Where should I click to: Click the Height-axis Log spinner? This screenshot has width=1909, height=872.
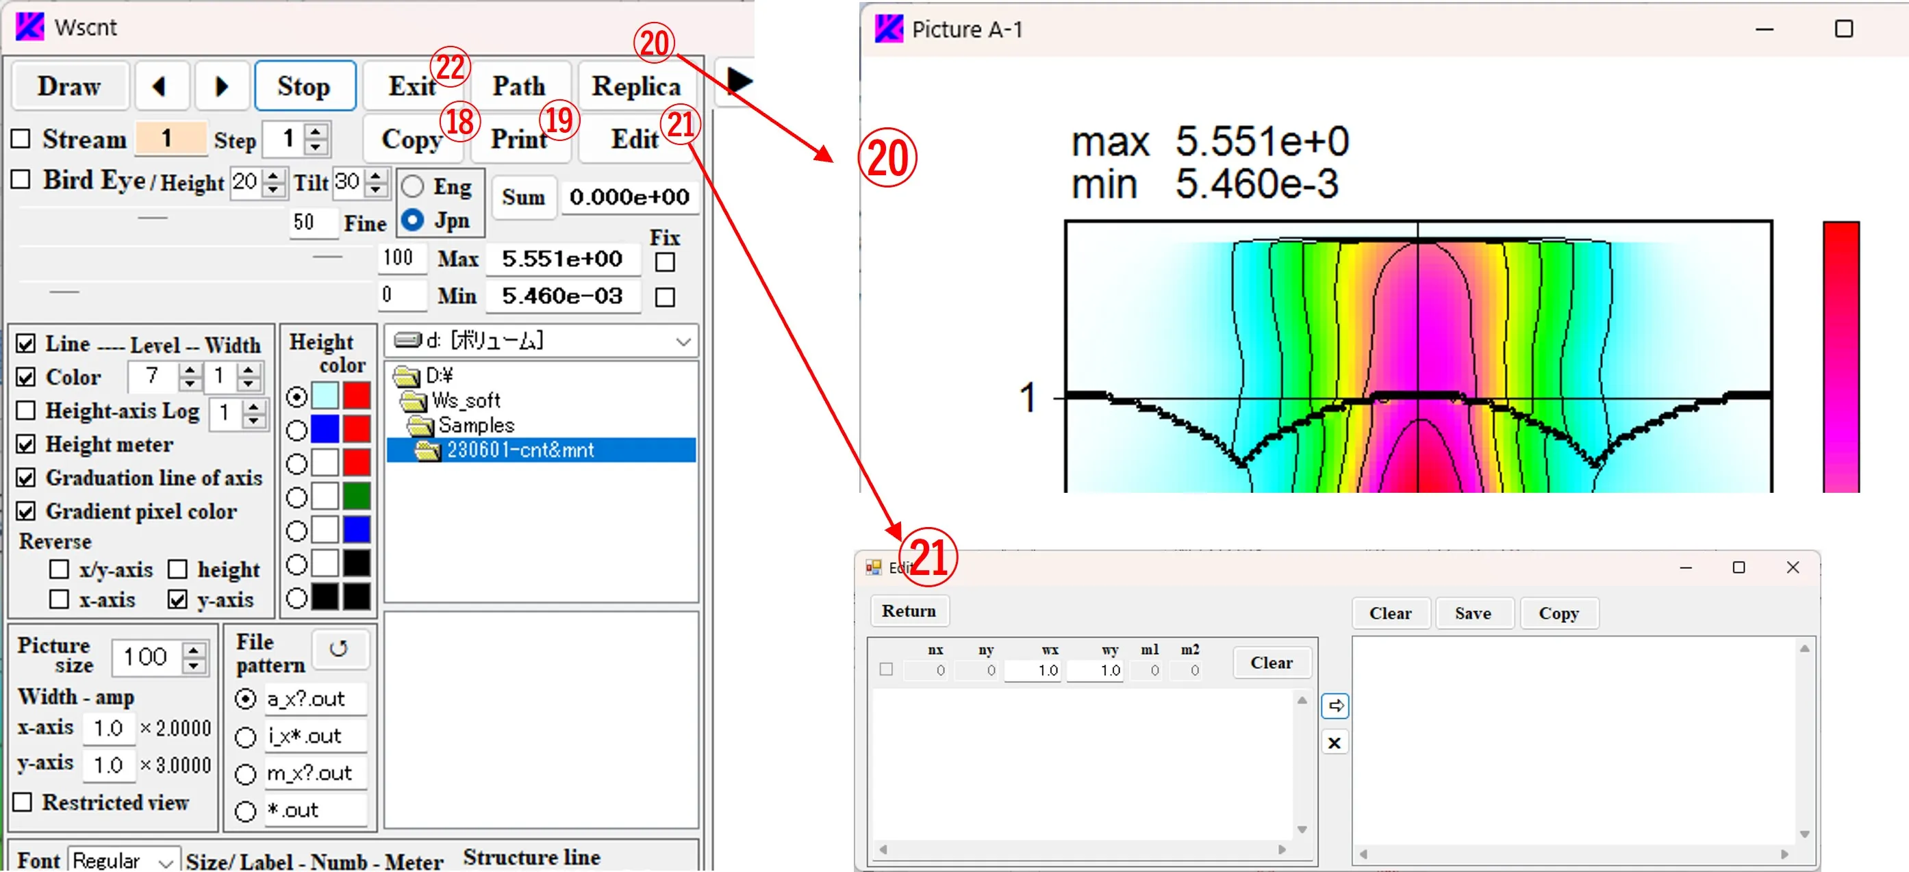point(254,413)
